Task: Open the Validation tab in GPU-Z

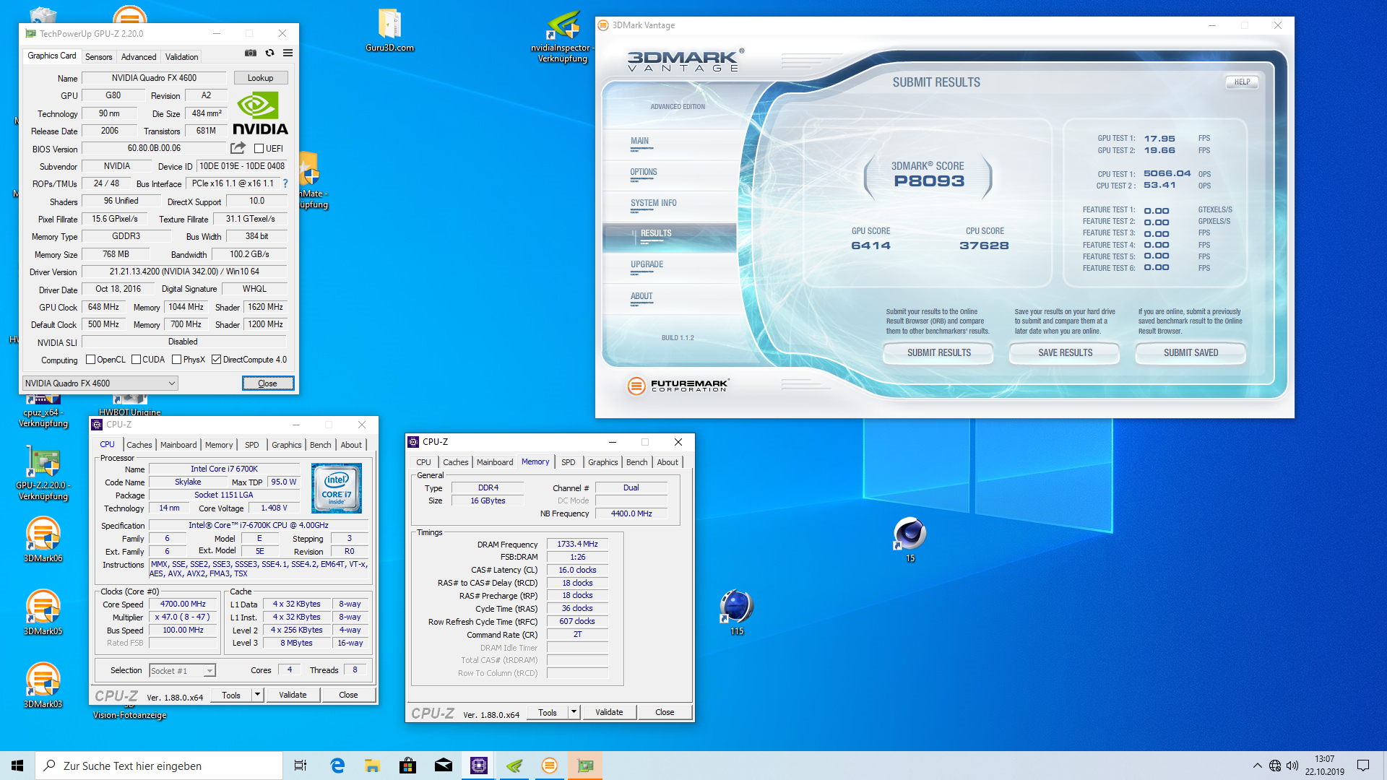Action: (x=181, y=57)
